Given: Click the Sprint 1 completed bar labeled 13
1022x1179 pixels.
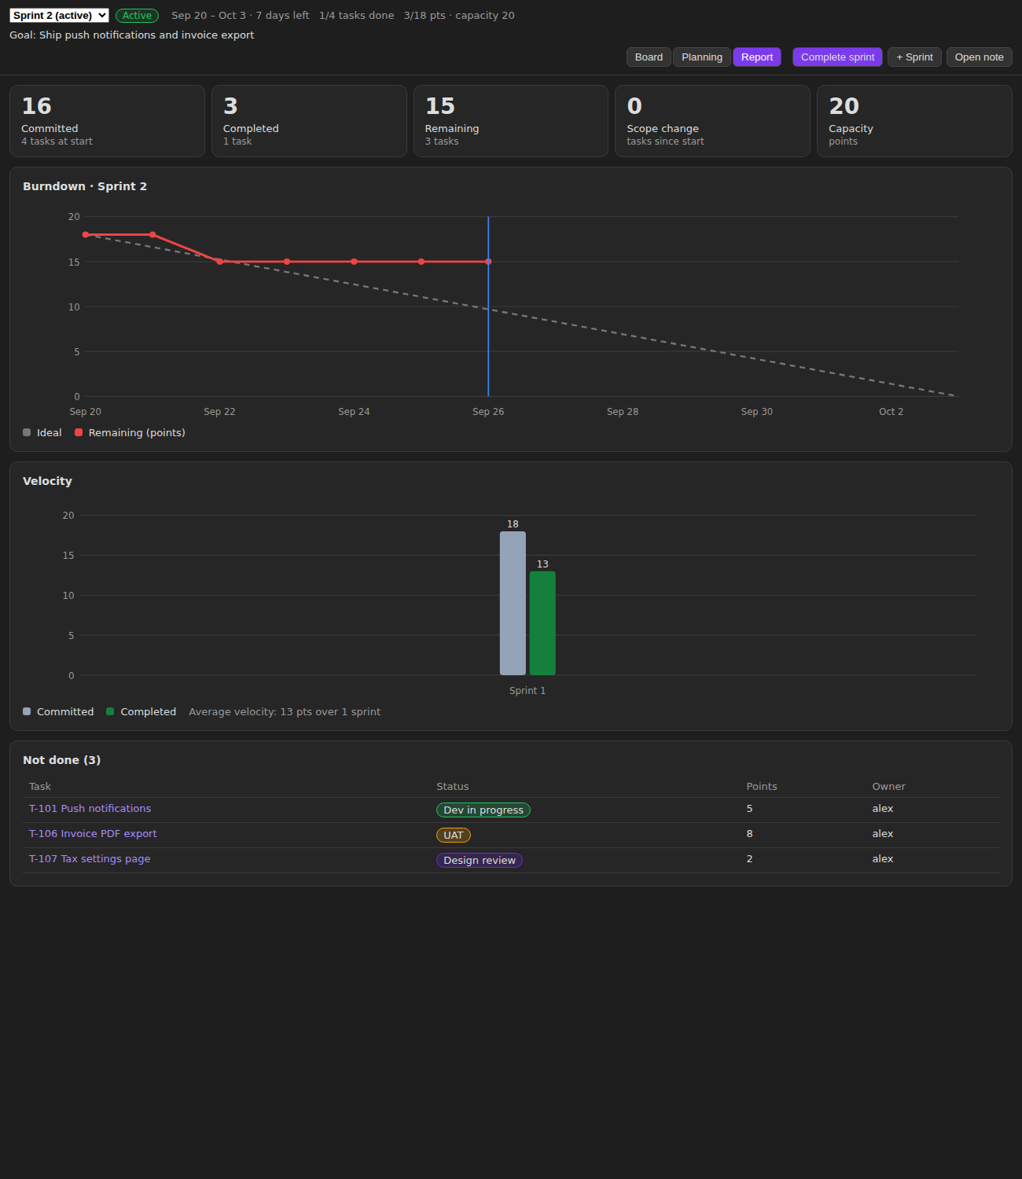Looking at the screenshot, I should coord(542,623).
